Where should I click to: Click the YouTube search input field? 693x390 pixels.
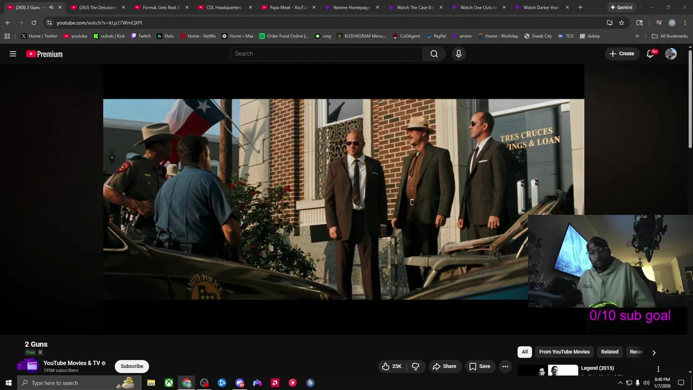tap(326, 54)
